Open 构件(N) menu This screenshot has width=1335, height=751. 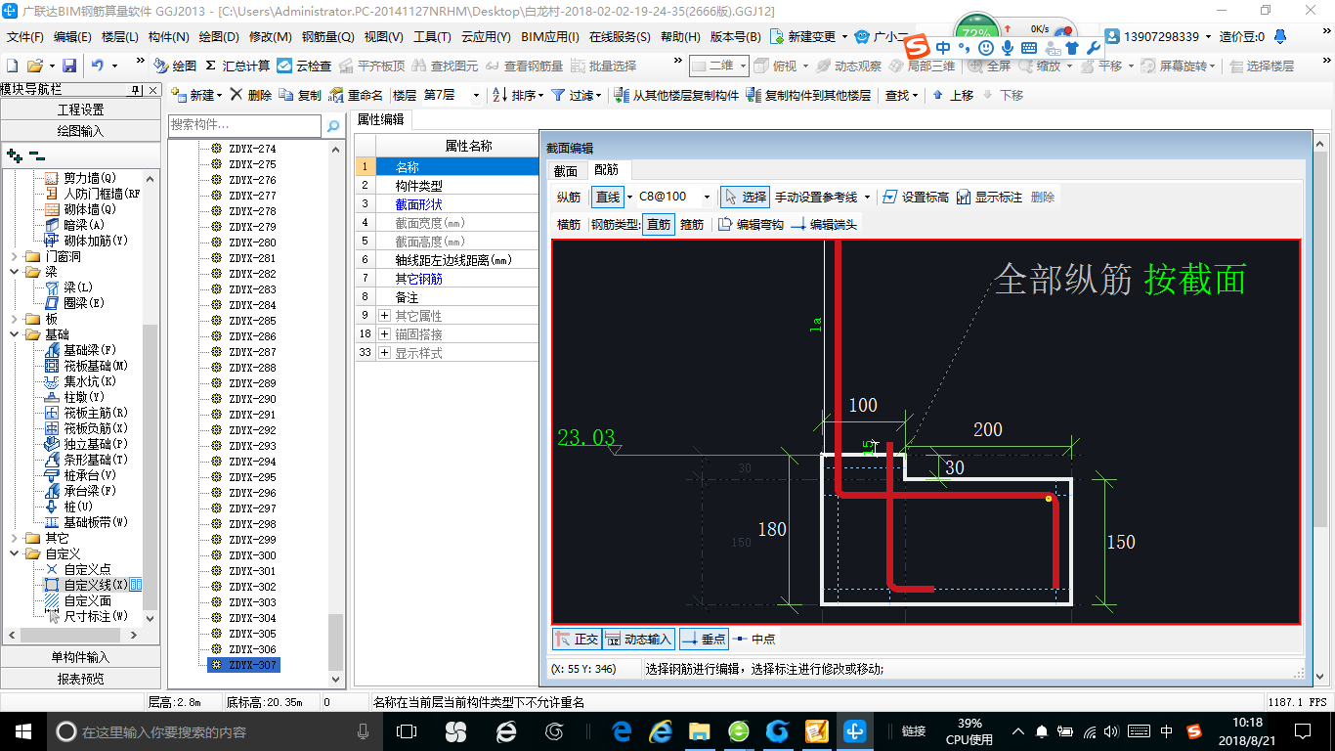tap(168, 37)
